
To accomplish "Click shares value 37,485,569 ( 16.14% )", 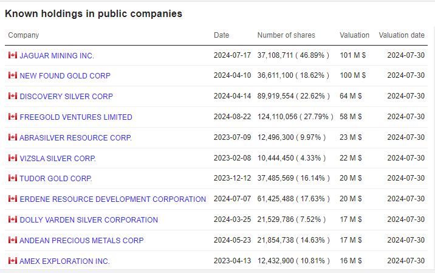I will point(293,178).
